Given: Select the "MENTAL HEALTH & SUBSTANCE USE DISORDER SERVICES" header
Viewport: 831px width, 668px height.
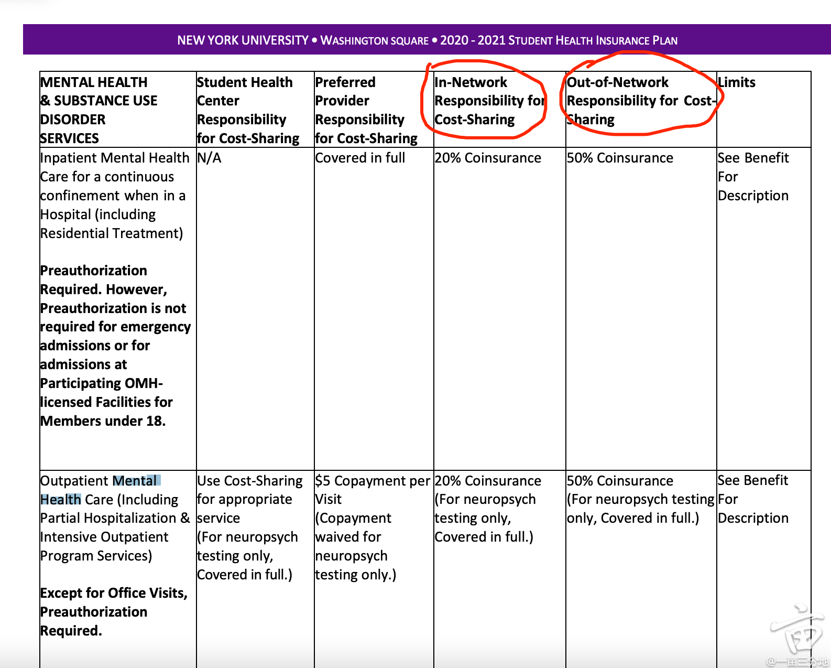Looking at the screenshot, I should click(x=99, y=110).
